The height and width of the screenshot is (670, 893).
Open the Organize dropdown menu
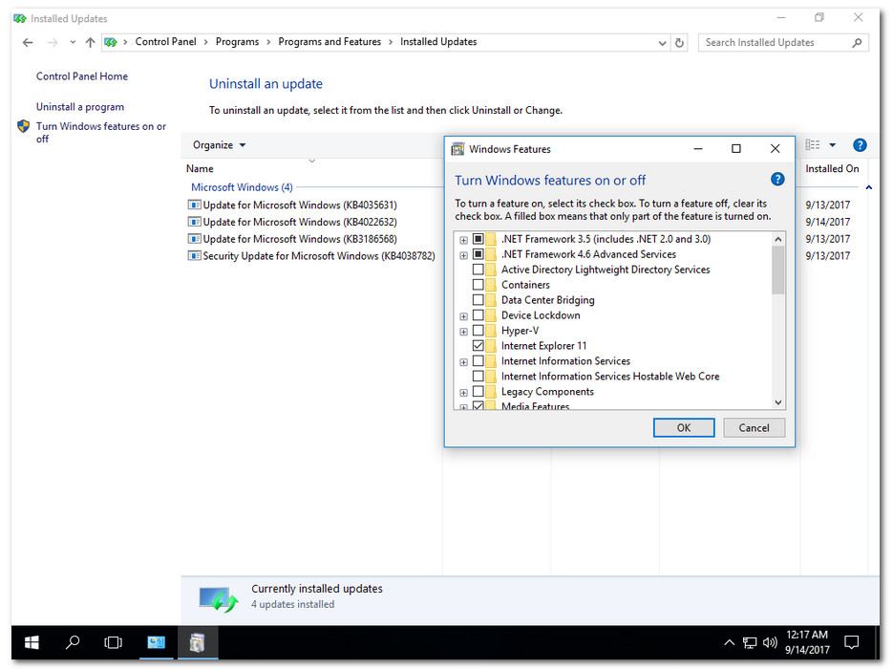(x=220, y=144)
